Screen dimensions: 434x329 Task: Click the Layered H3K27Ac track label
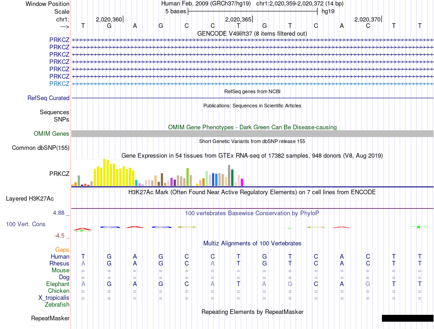pyautogui.click(x=30, y=199)
